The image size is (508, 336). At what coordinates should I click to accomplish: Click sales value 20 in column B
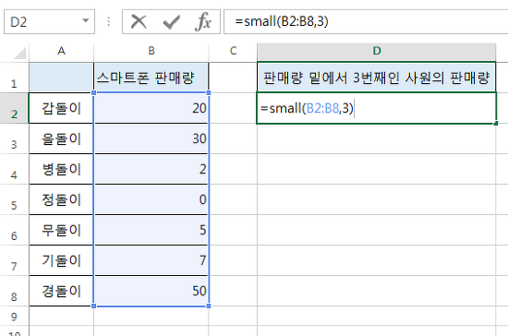click(151, 108)
